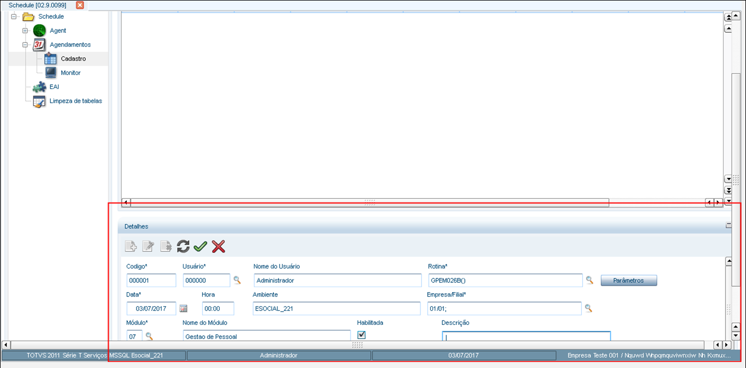Click the Nome do Módulo field
The height and width of the screenshot is (368, 746).
pyautogui.click(x=267, y=336)
